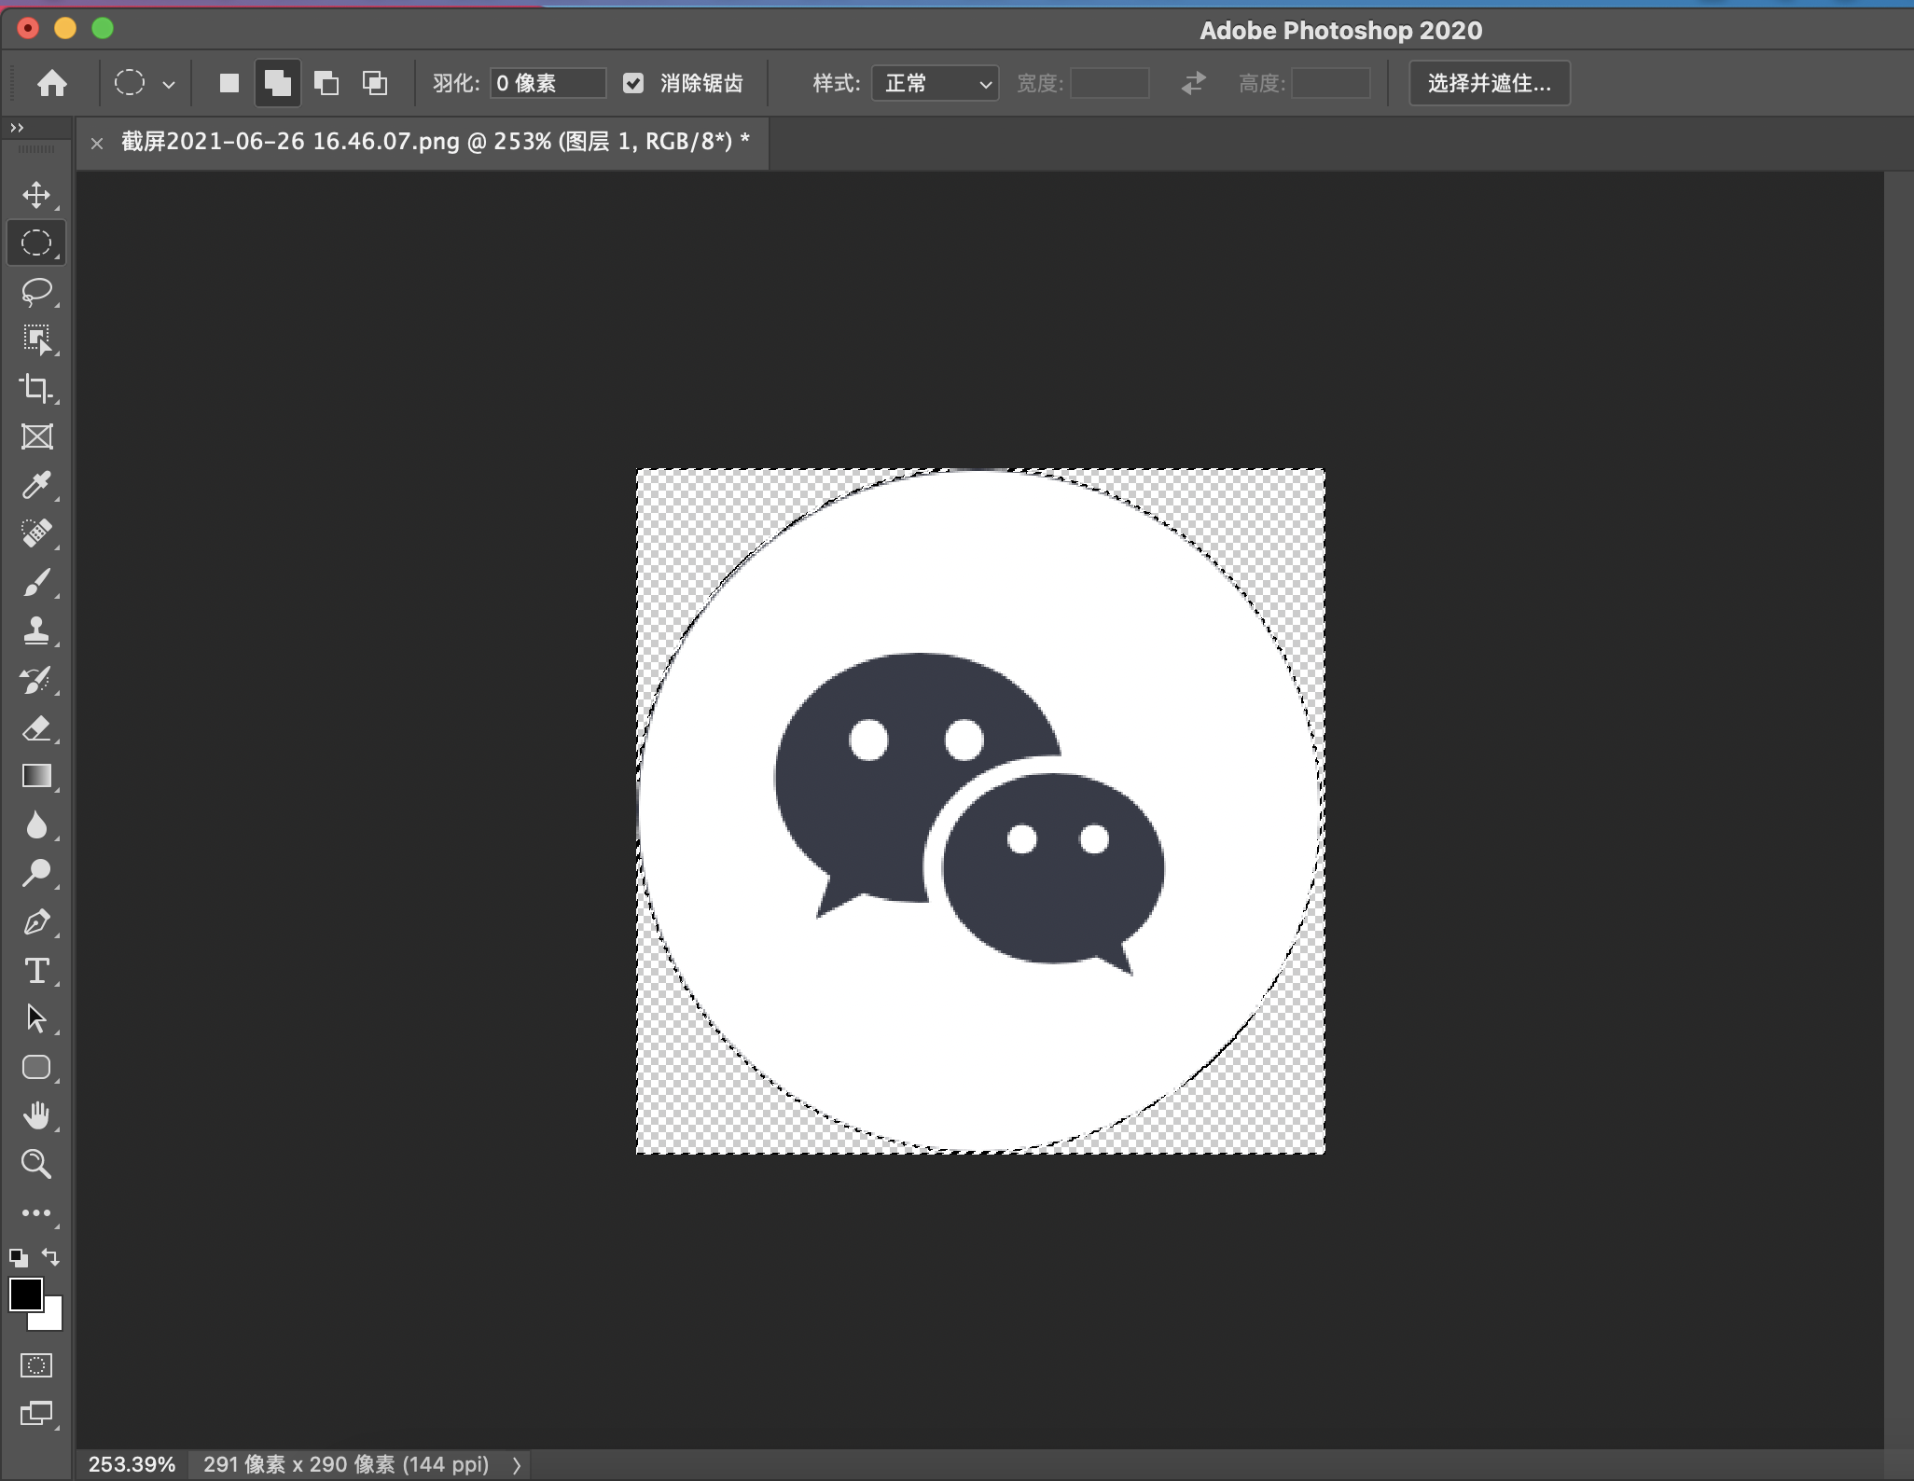Select the Object Selection tool
The image size is (1914, 1481).
click(36, 340)
